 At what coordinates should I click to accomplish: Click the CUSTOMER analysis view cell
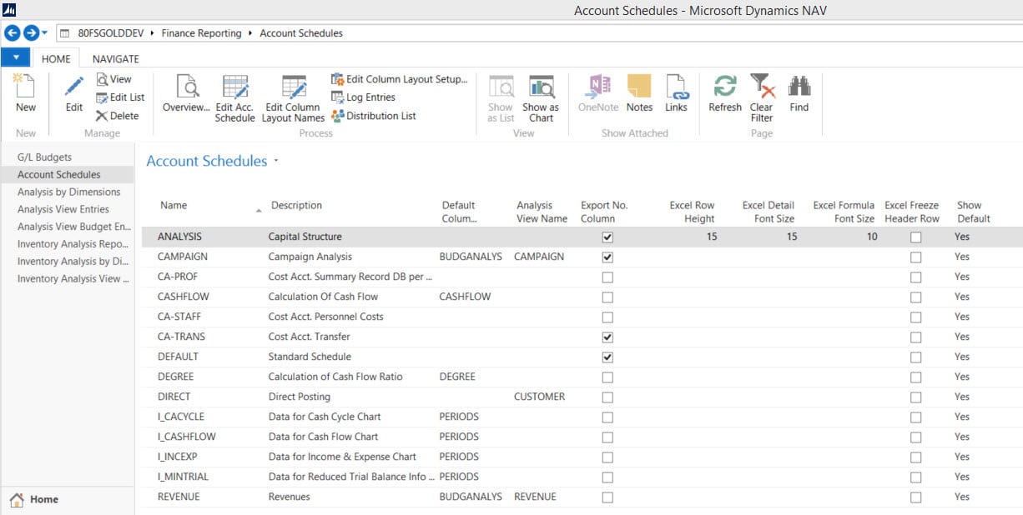(x=539, y=397)
